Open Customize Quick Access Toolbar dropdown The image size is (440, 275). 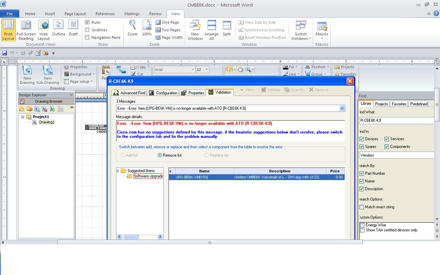[53, 53]
